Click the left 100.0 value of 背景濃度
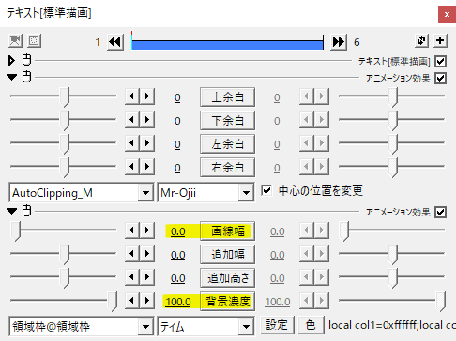The width and height of the screenshot is (456, 341). click(x=178, y=302)
